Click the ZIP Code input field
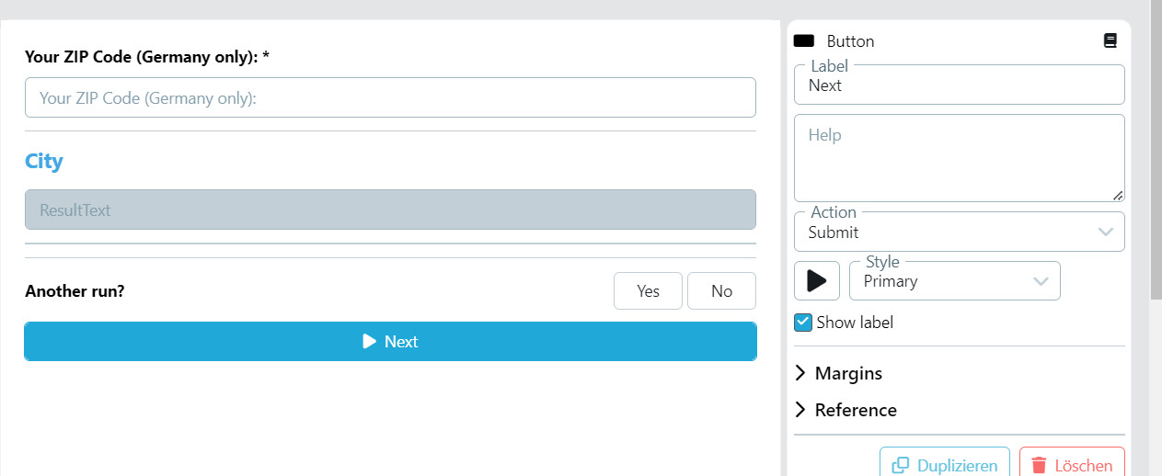The image size is (1162, 476). click(390, 97)
